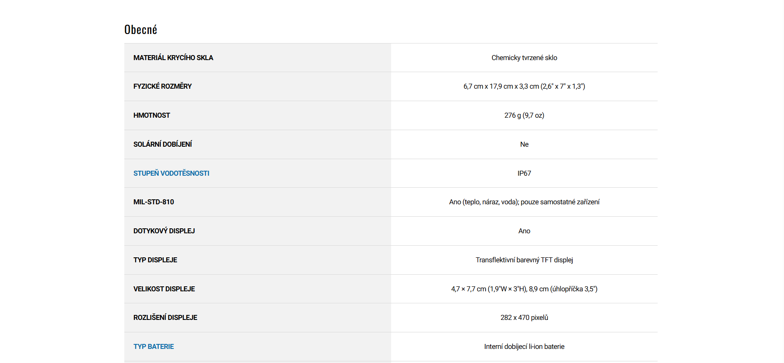Open the STUPEŇ VODOTĚSNOSTI link
Viewport: 784px width, 363px height.
tap(171, 173)
